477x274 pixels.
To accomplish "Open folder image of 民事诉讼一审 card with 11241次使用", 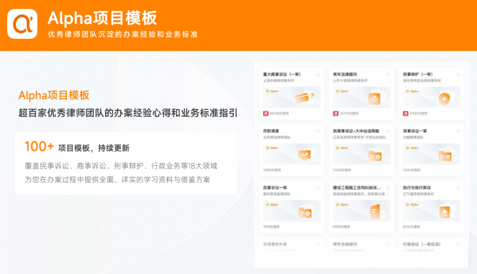I will click(x=431, y=154).
